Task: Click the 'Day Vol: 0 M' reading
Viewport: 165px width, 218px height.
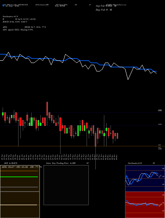Action: (104, 10)
